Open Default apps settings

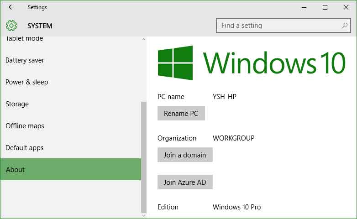click(24, 148)
